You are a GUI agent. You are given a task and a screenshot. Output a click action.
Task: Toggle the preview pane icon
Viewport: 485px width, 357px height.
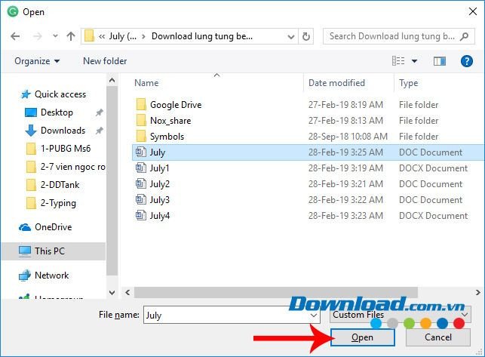441,61
